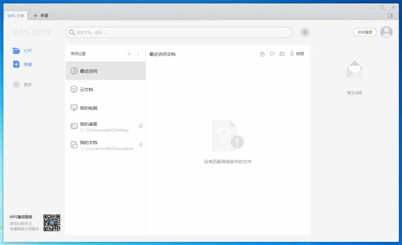The width and height of the screenshot is (402, 245).
Task: Open settings gear icon beside search
Action: [305, 32]
